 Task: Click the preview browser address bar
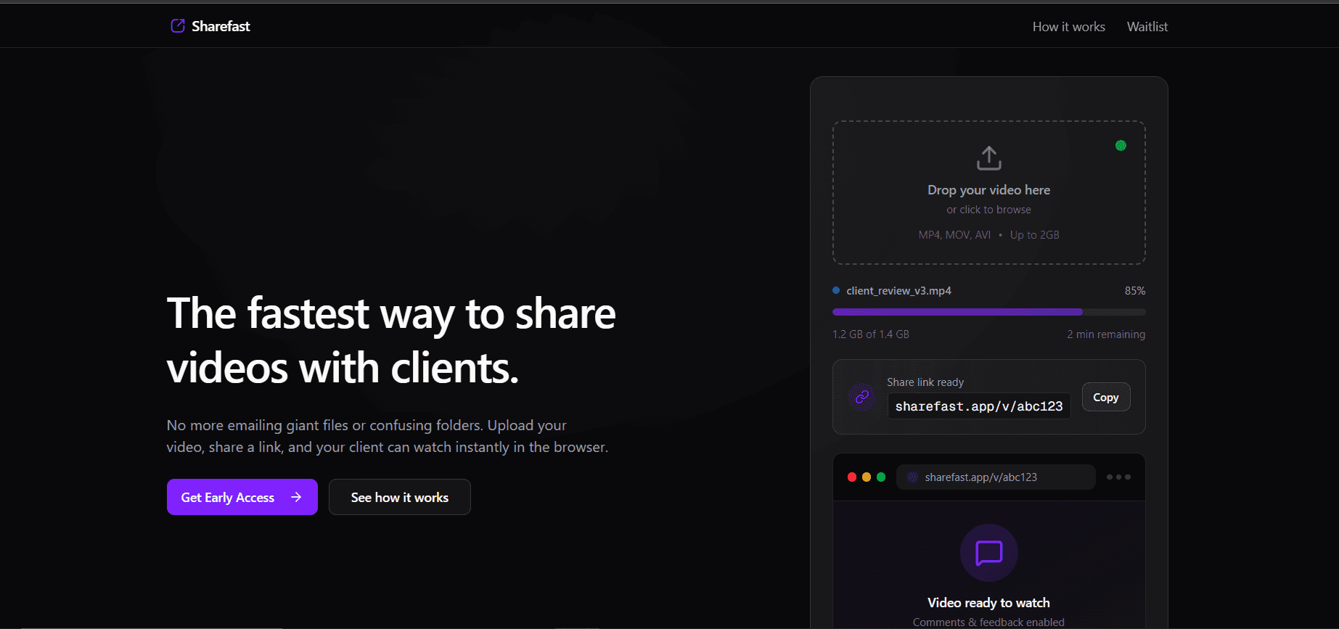[x=995, y=477]
